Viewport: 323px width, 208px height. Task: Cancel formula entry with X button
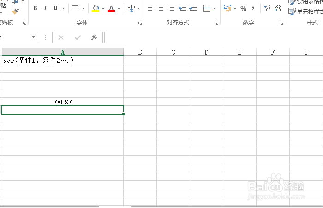(x=61, y=37)
